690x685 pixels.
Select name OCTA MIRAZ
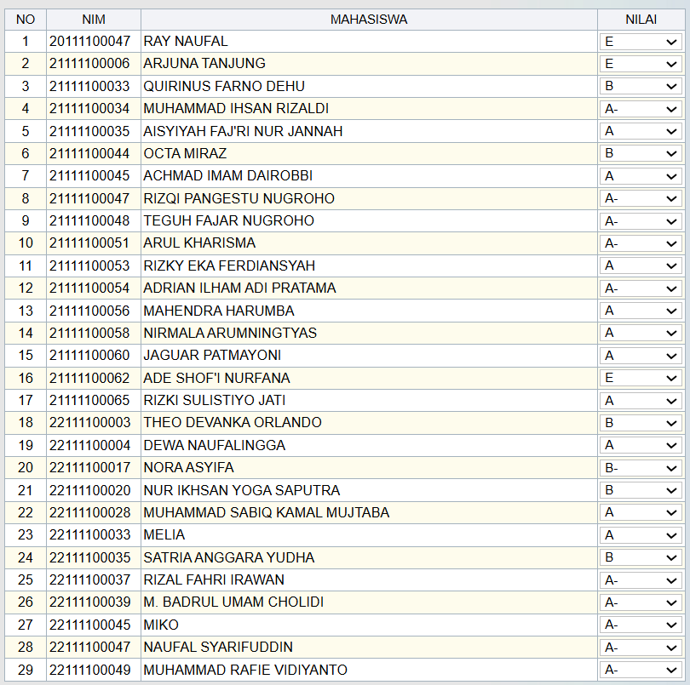click(185, 153)
